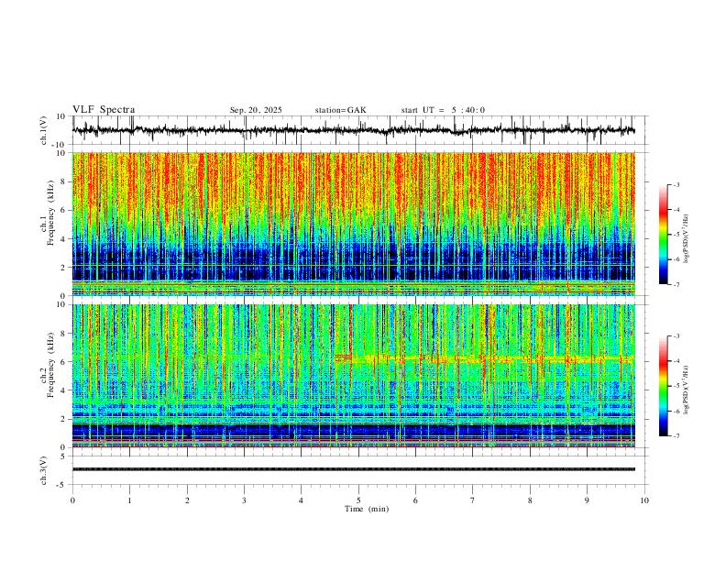Click the "-3" tick on ch.2 color bar
Screen dimensions: 726x561
click(x=676, y=336)
